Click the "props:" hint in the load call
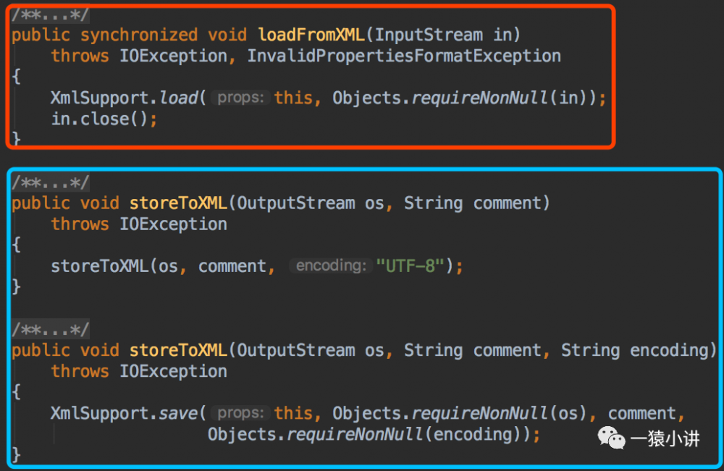724x471 pixels. point(243,98)
